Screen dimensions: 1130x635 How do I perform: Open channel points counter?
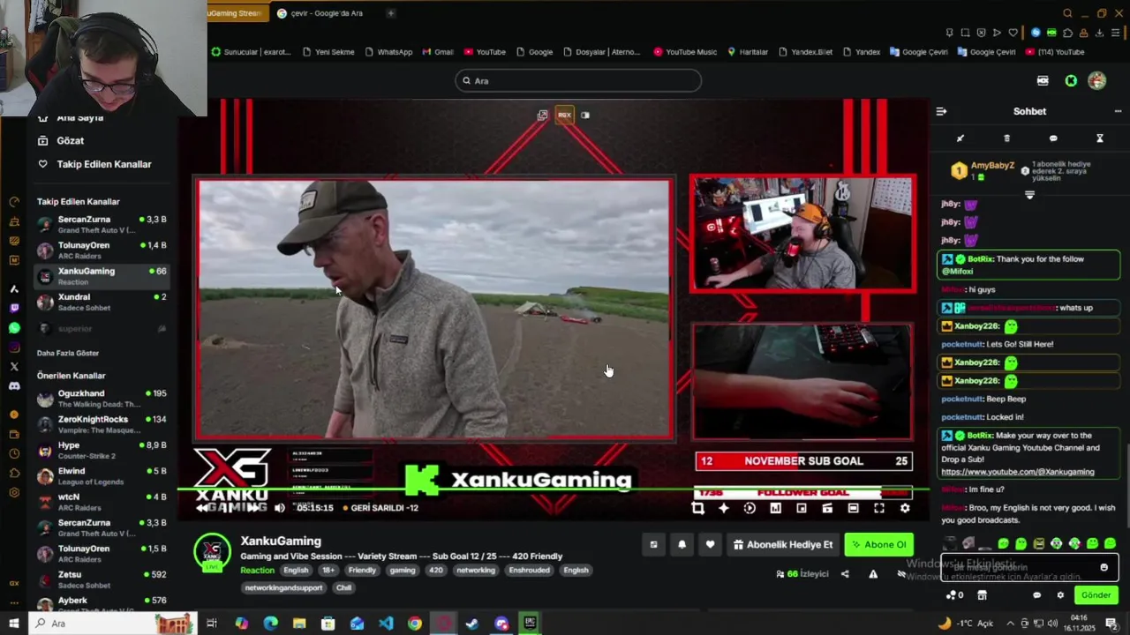click(x=955, y=595)
